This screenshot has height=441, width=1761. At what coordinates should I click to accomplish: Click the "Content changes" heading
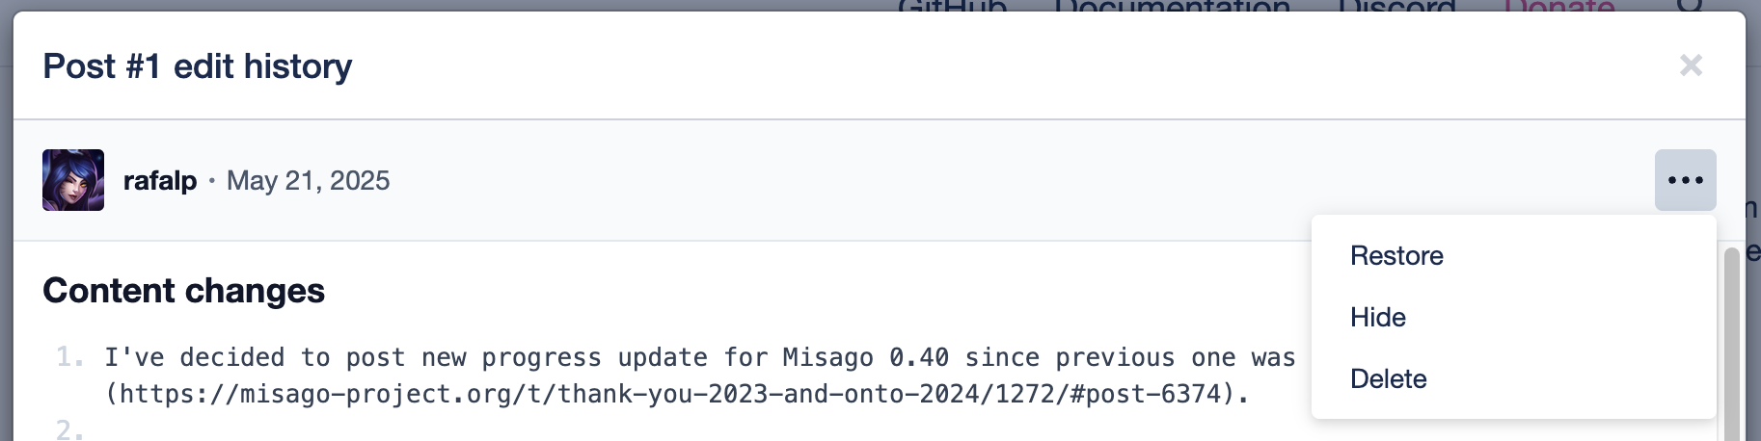pyautogui.click(x=184, y=291)
